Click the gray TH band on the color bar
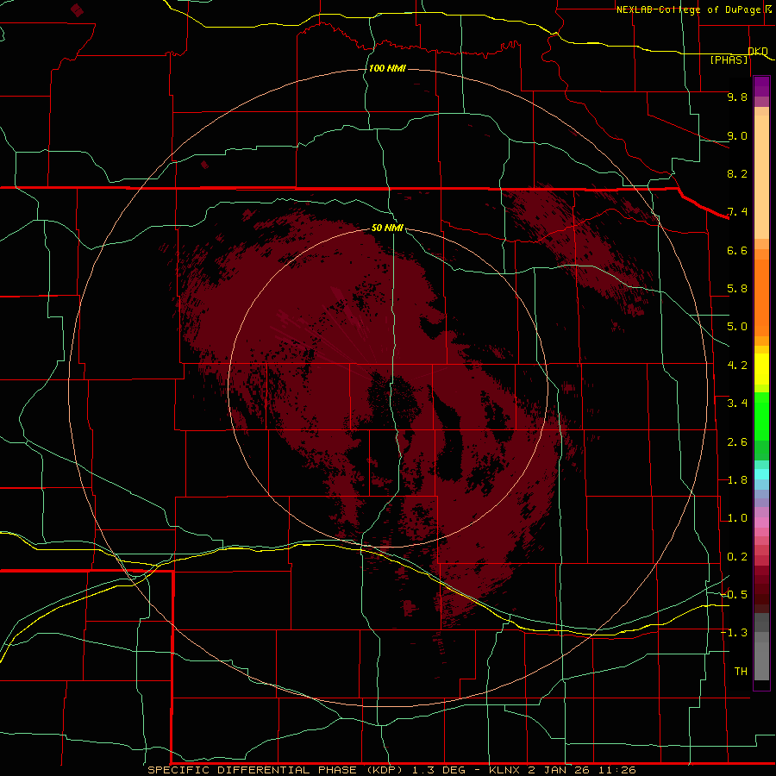Viewport: 776px width, 776px height. pos(761,660)
